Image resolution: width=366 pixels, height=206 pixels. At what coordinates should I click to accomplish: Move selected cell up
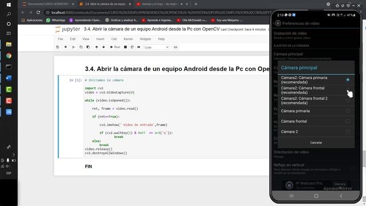[97, 47]
